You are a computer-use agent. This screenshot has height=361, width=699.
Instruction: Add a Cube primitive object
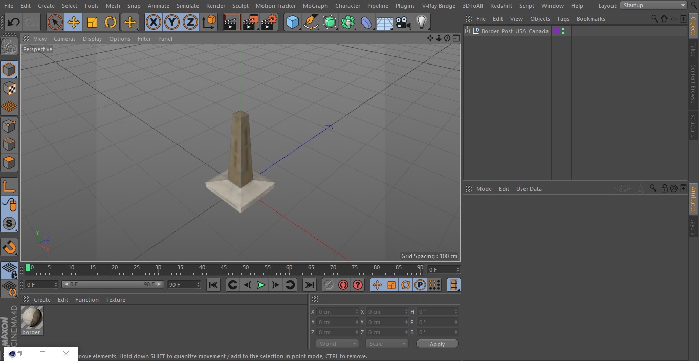tap(292, 22)
